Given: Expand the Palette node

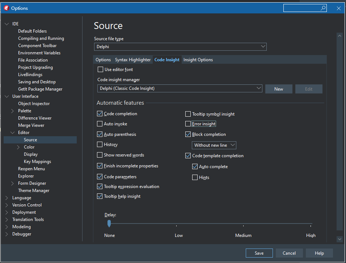Looking at the screenshot, I should click(x=13, y=111).
